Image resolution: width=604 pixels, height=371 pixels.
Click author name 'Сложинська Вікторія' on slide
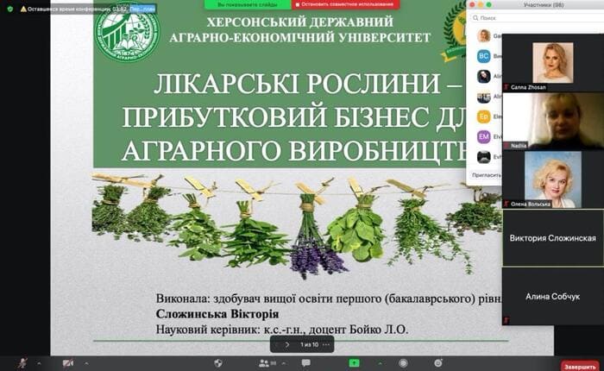click(x=217, y=314)
